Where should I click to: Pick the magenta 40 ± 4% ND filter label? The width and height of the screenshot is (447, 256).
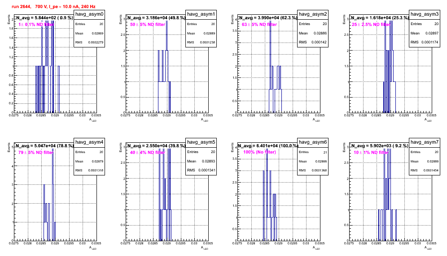point(148,153)
